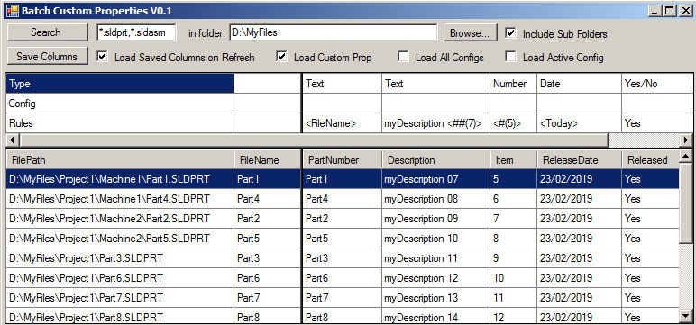Click the myDescription 08 cell
Screen dimensions: 696x325
coord(435,199)
